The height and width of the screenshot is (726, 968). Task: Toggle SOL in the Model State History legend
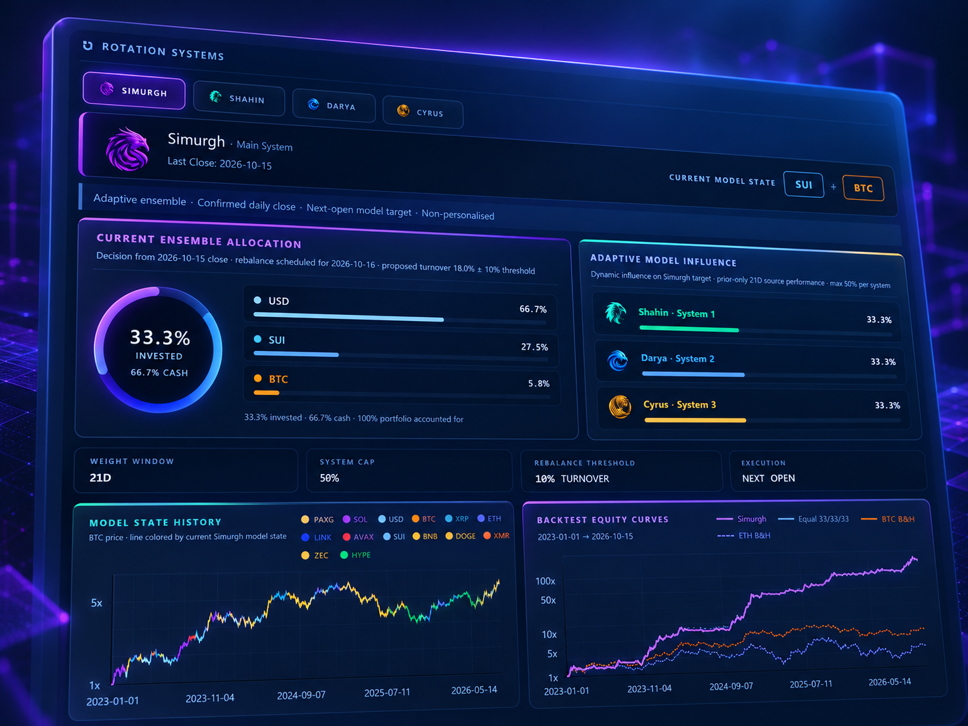pos(355,519)
